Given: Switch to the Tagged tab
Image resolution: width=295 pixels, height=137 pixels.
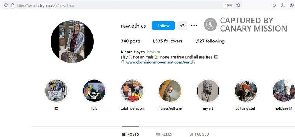Looking at the screenshot, I should pos(199,134).
